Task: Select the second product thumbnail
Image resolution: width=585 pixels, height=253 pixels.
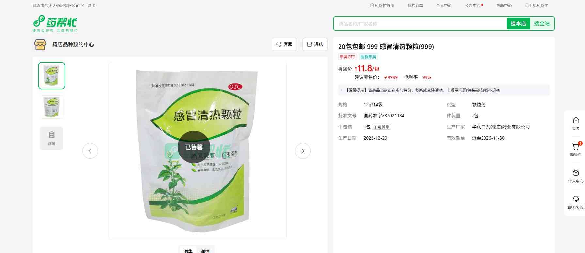Action: click(52, 107)
